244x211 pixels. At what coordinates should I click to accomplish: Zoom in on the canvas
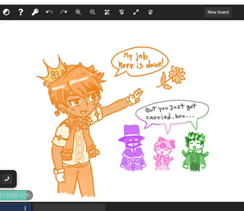click(x=78, y=12)
